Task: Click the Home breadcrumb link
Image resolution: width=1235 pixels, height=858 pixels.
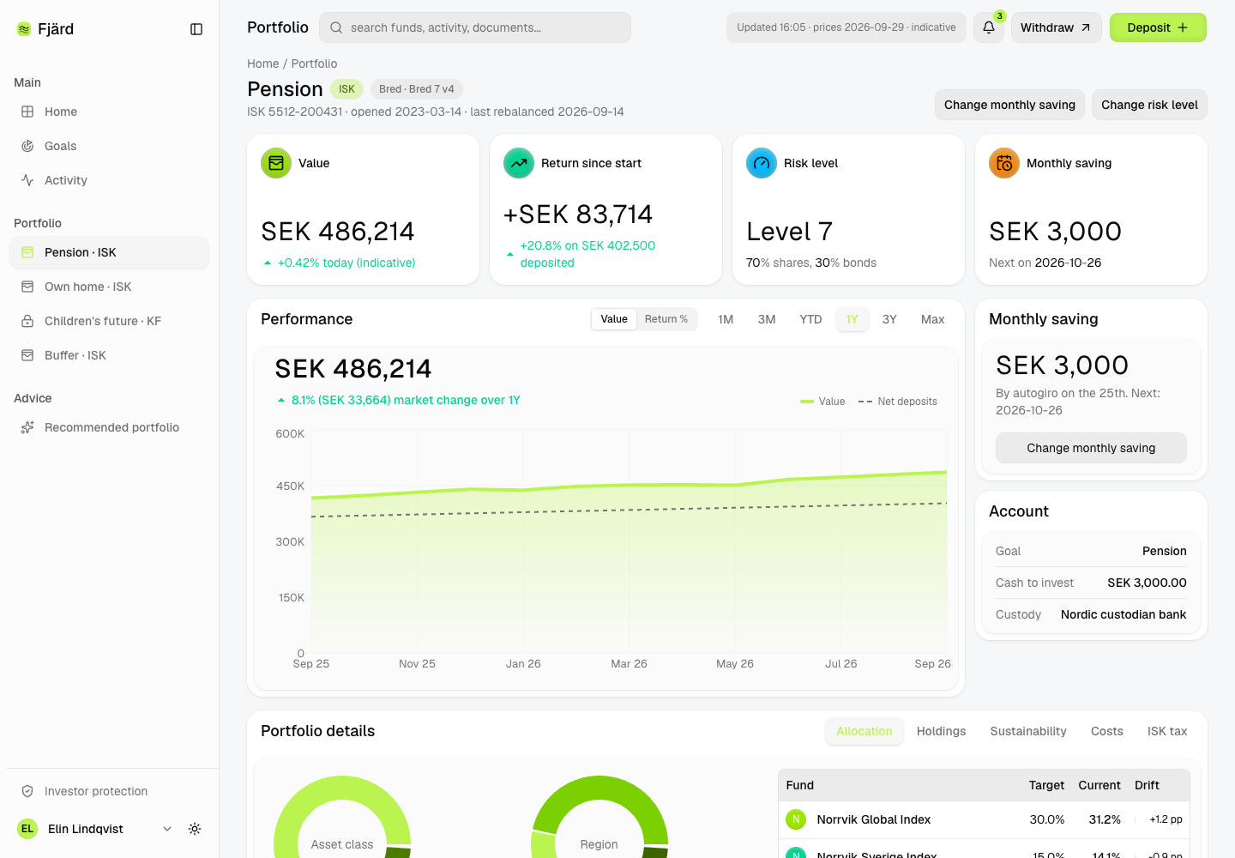Action: (x=263, y=63)
